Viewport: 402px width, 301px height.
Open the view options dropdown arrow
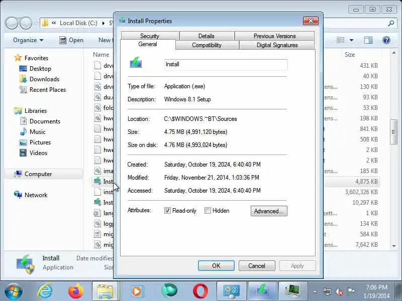[x=351, y=40]
